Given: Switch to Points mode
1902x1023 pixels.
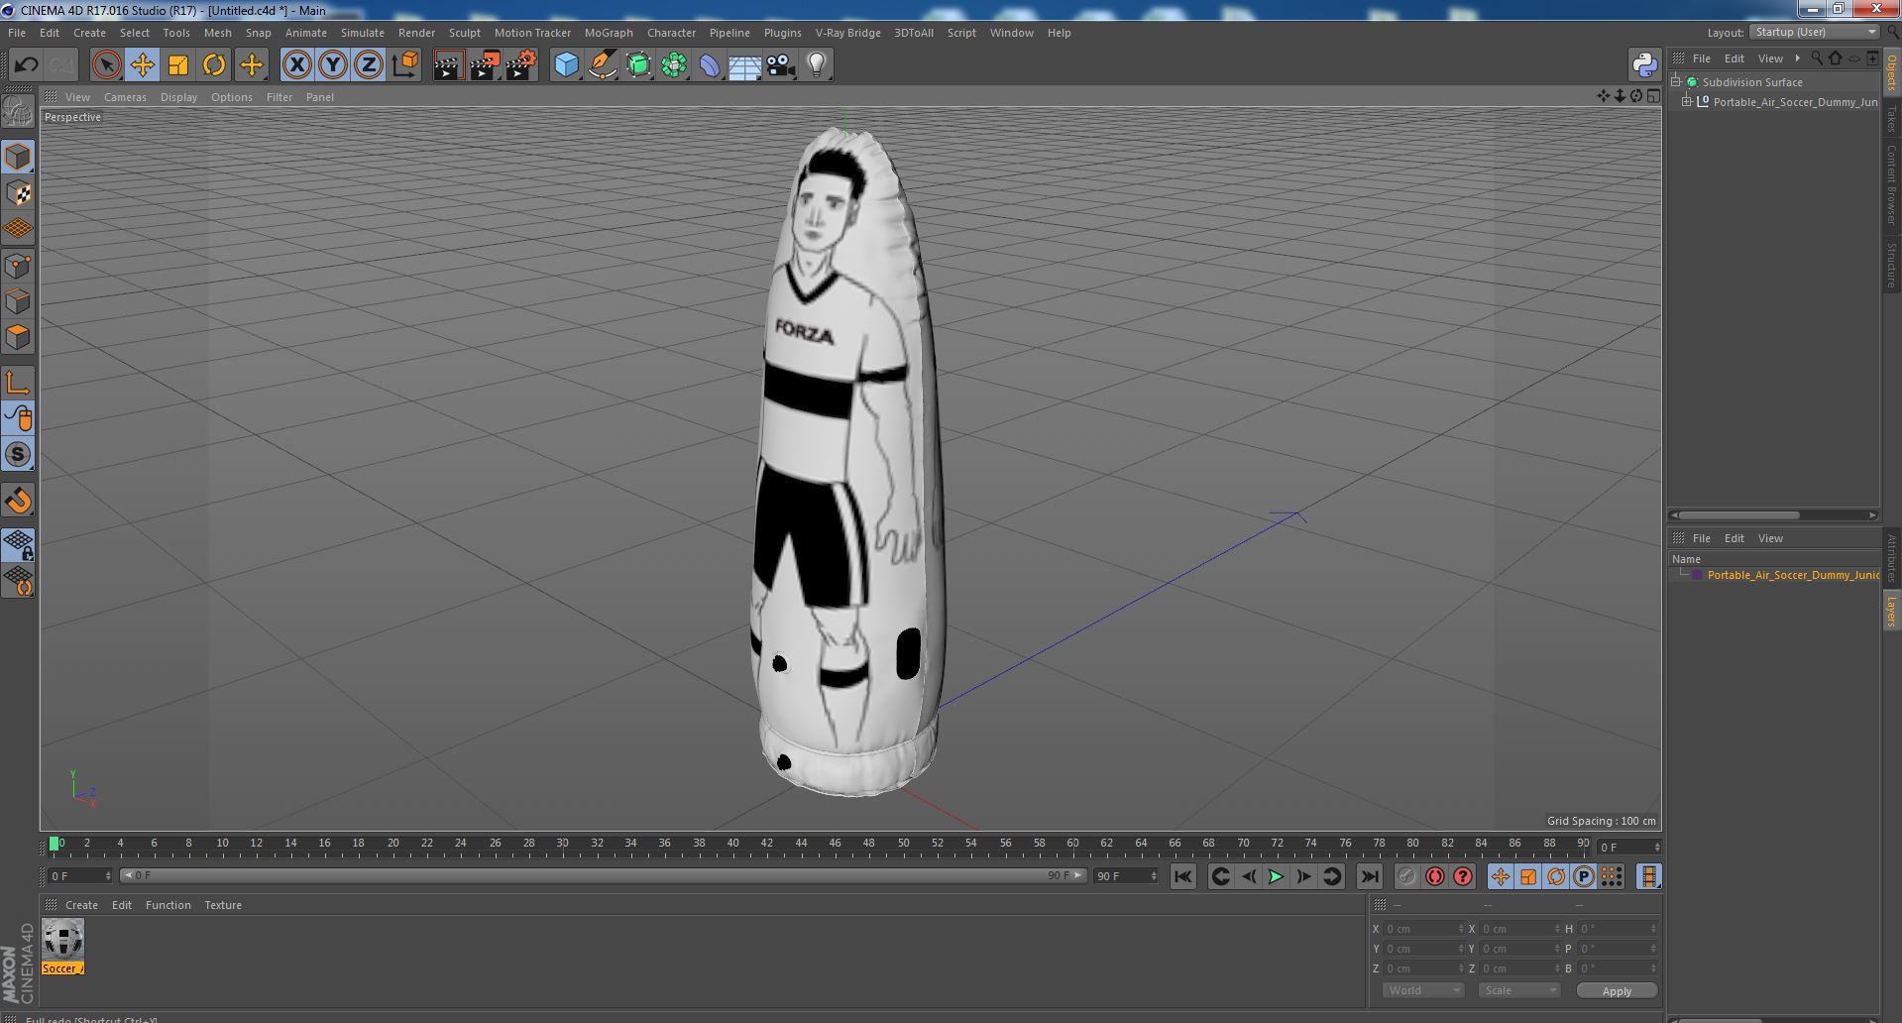Looking at the screenshot, I should tap(18, 266).
